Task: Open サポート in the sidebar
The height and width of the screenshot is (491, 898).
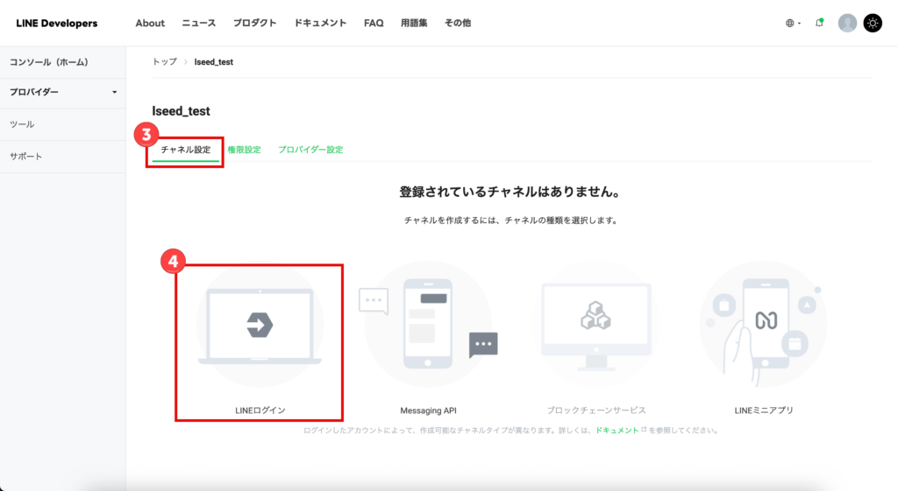Action: click(x=25, y=157)
